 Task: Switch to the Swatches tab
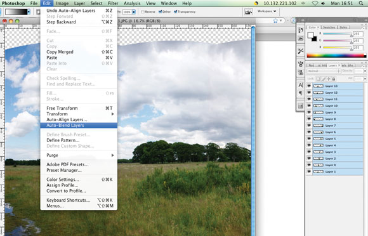(x=329, y=27)
